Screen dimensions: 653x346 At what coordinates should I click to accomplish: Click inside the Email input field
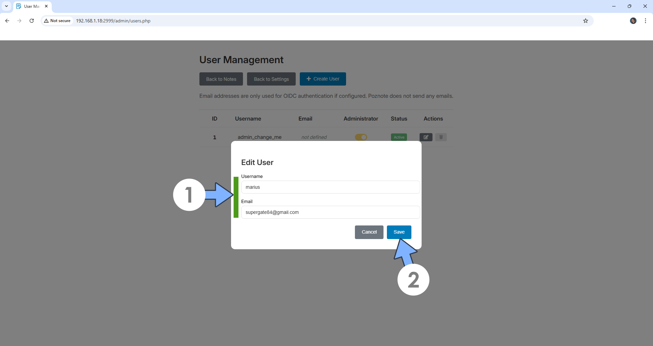pos(330,212)
